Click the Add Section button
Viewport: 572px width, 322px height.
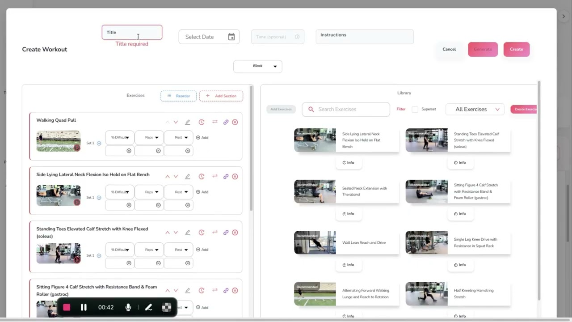click(221, 96)
